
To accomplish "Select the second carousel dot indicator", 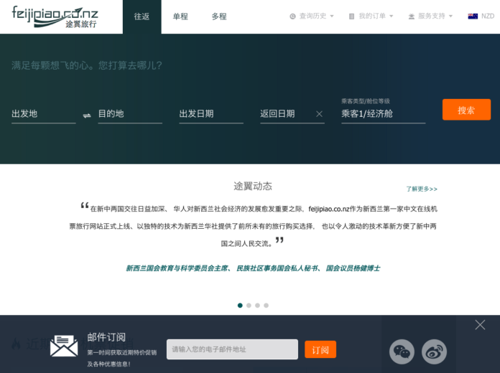I will (x=249, y=305).
